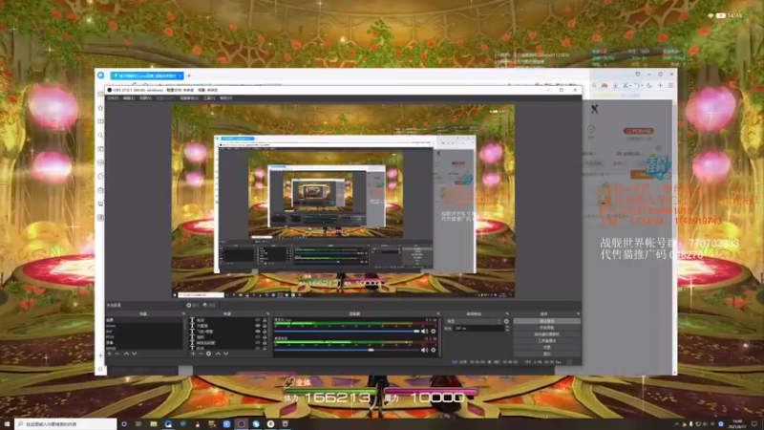Click the 退出 Exit button in Controls
Image resolution: width=764 pixels, height=430 pixels.
547,354
